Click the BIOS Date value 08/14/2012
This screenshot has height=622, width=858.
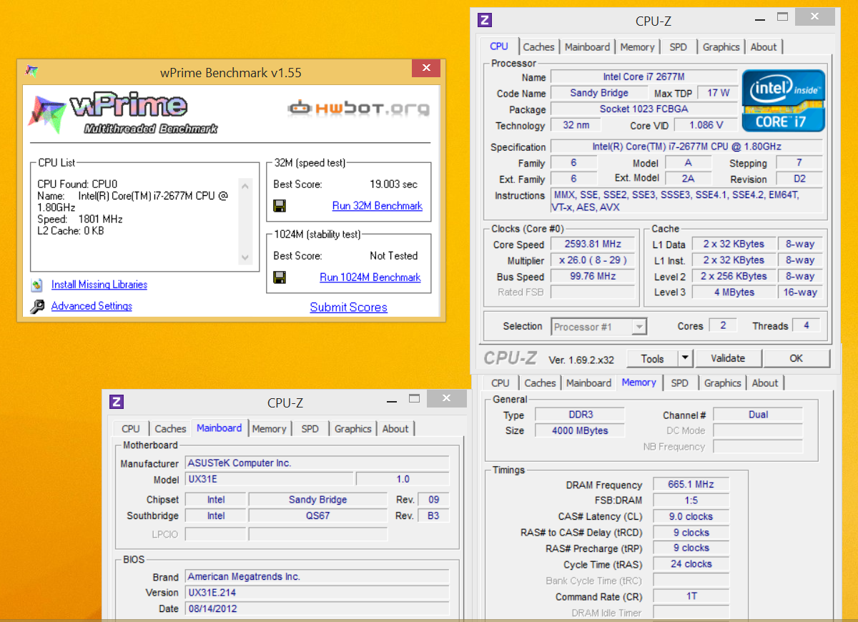point(317,608)
